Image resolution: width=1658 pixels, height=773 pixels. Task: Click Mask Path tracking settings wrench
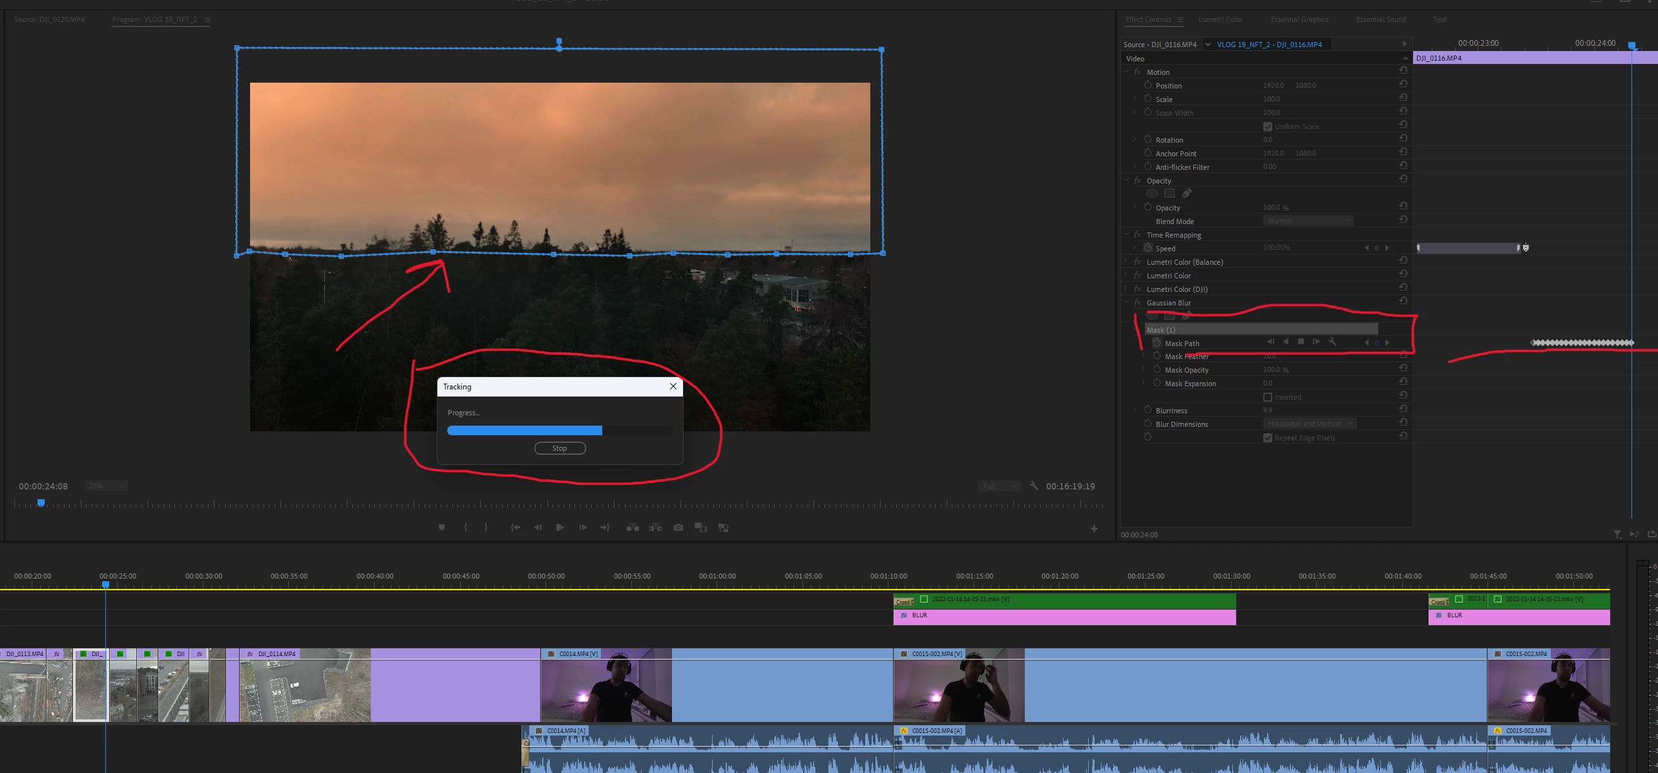click(x=1332, y=342)
